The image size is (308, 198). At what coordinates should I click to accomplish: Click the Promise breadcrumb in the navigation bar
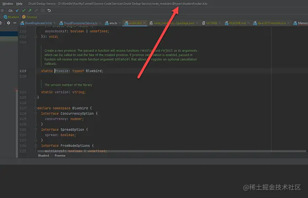(x=29, y=17)
